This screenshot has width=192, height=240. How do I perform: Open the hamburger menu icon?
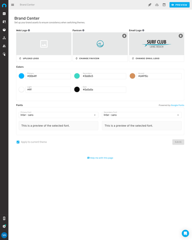click(x=12, y=5)
